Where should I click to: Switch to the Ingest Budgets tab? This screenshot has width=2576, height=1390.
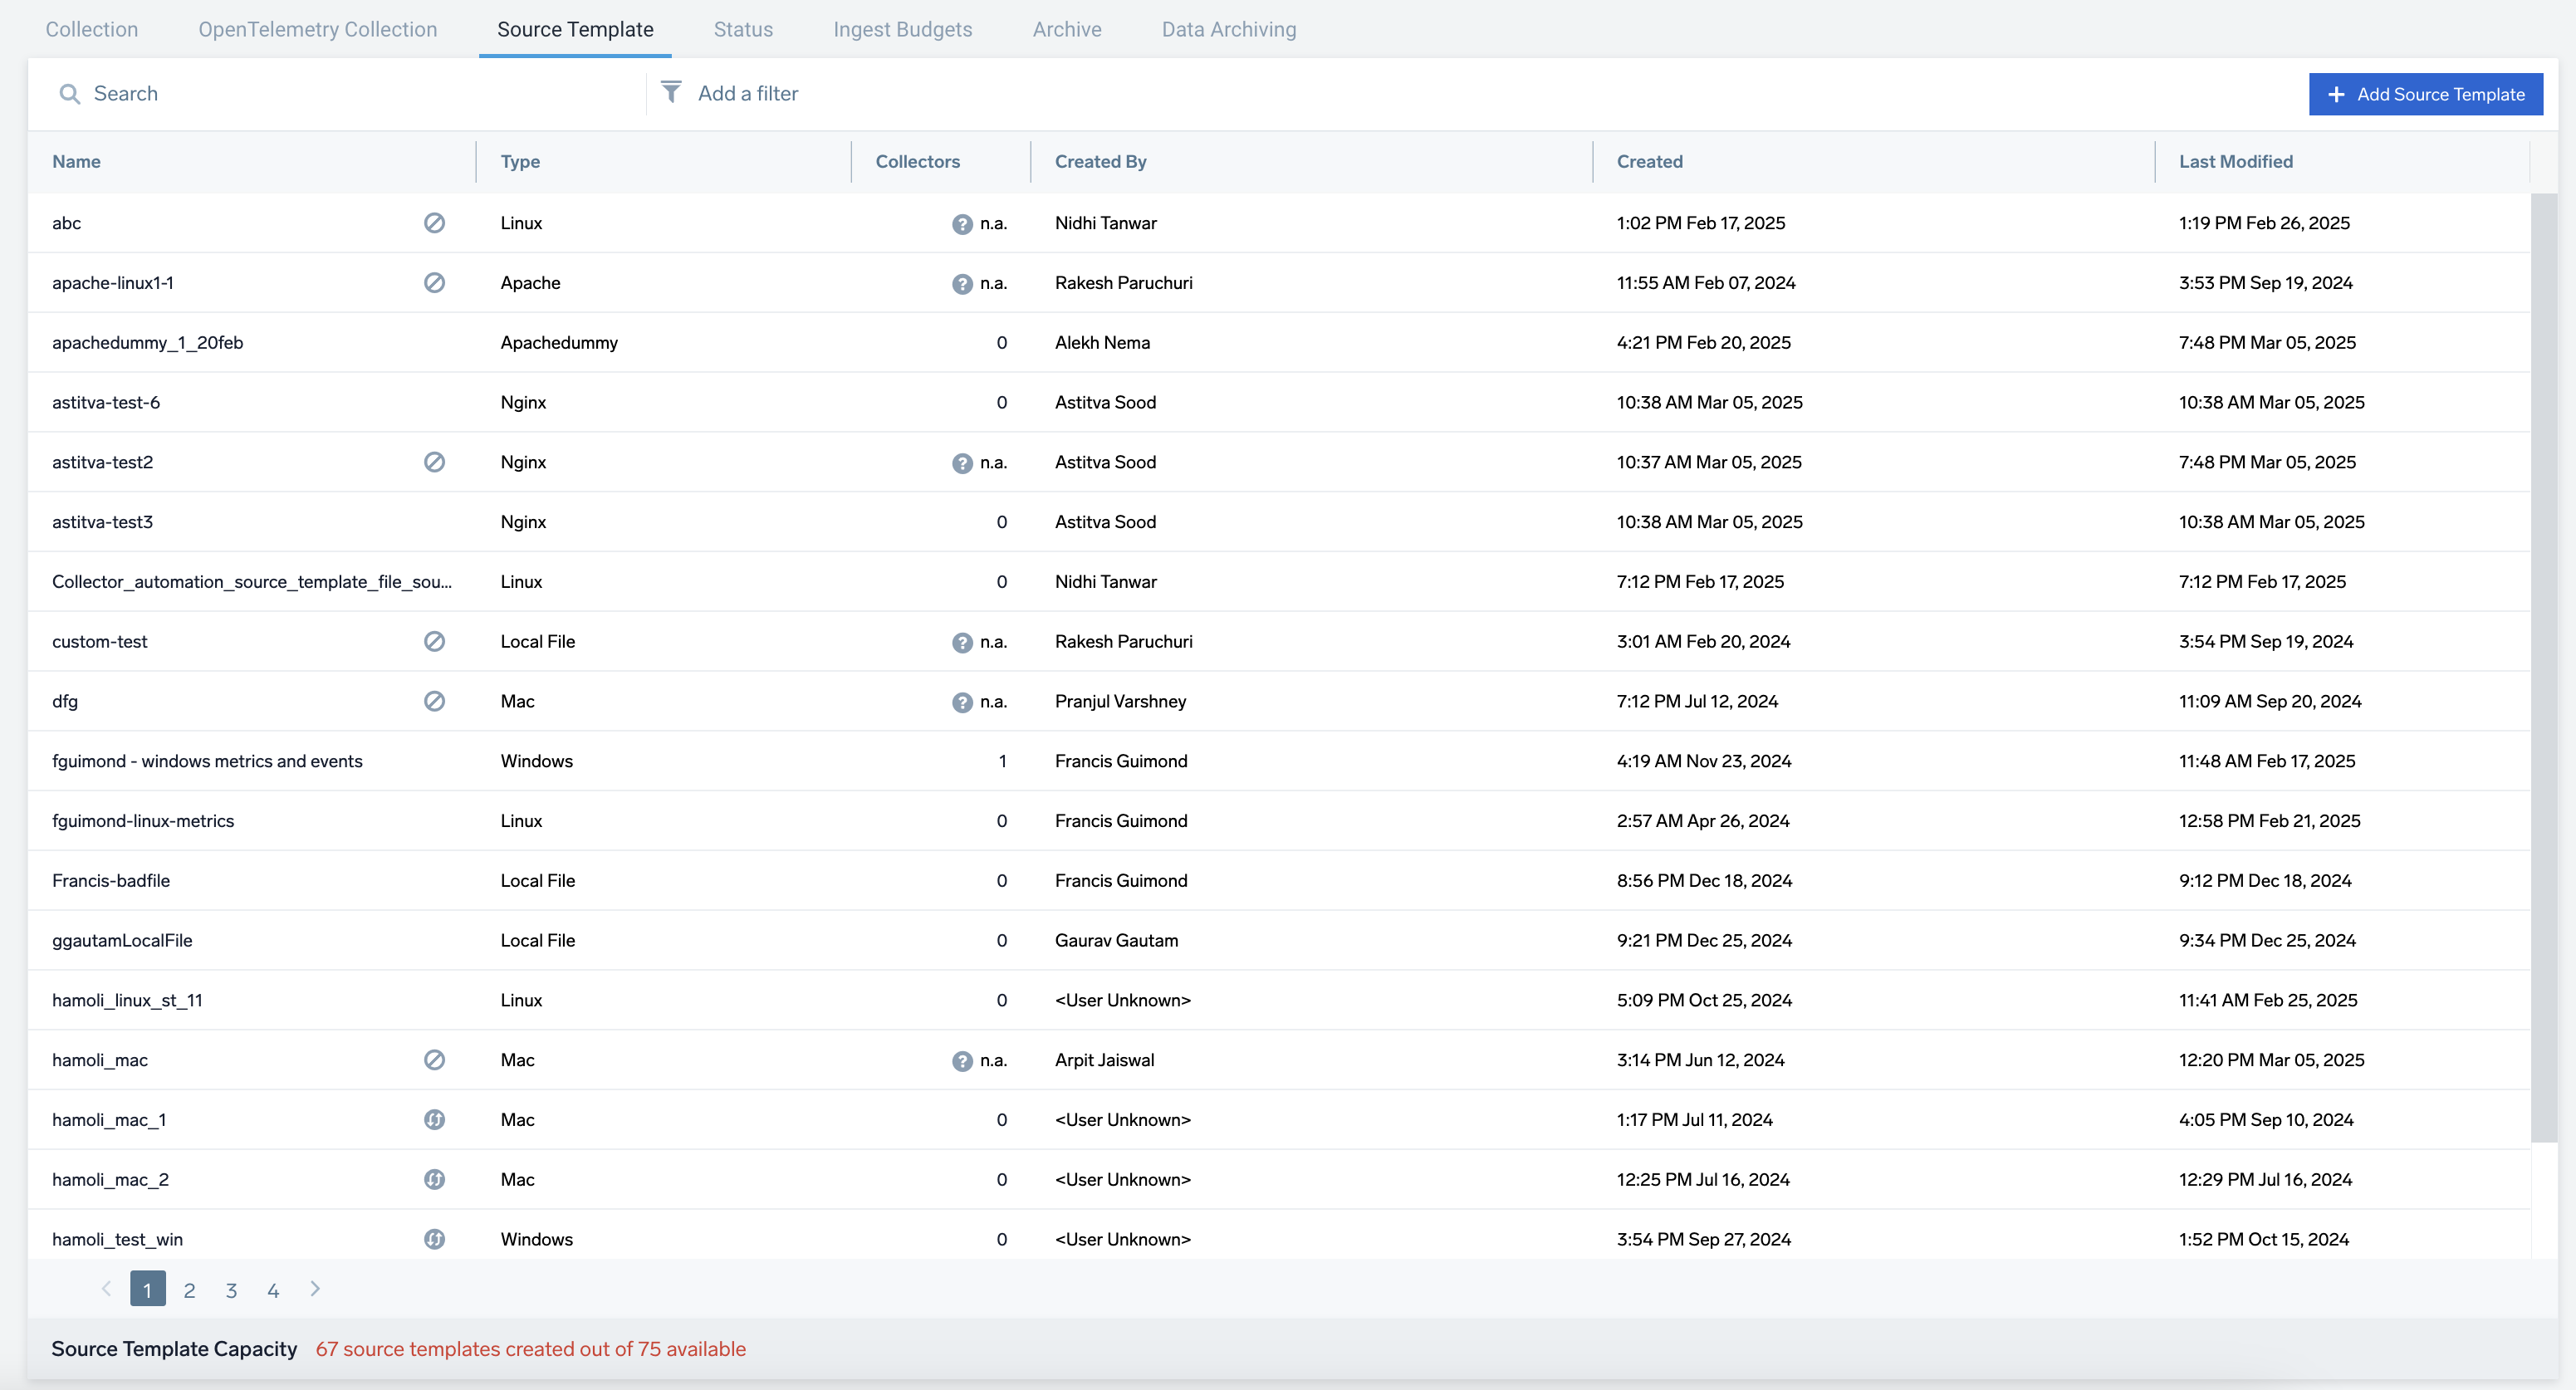902,29
